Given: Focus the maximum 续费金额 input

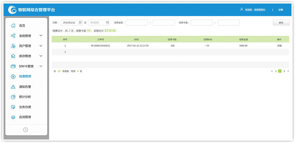Looking at the screenshot, I should pos(164,23).
